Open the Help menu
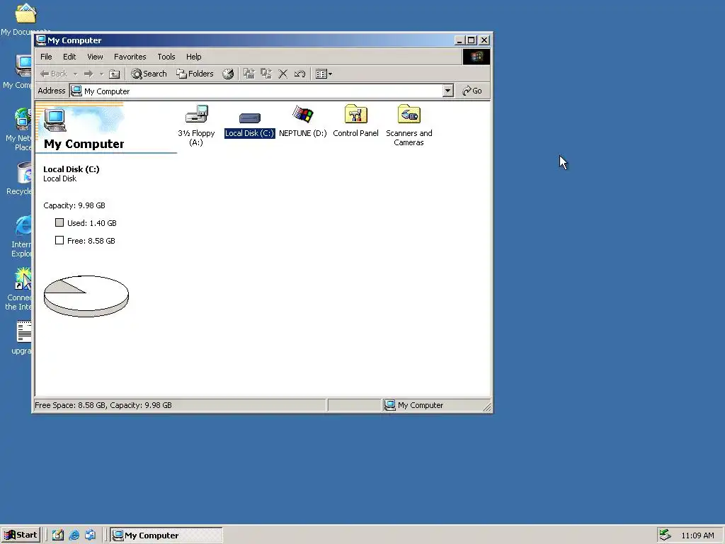The width and height of the screenshot is (725, 544). coord(194,57)
